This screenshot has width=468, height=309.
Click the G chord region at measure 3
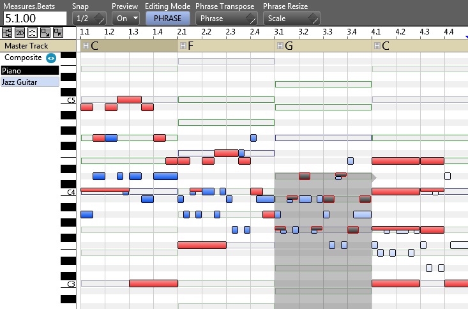point(323,46)
